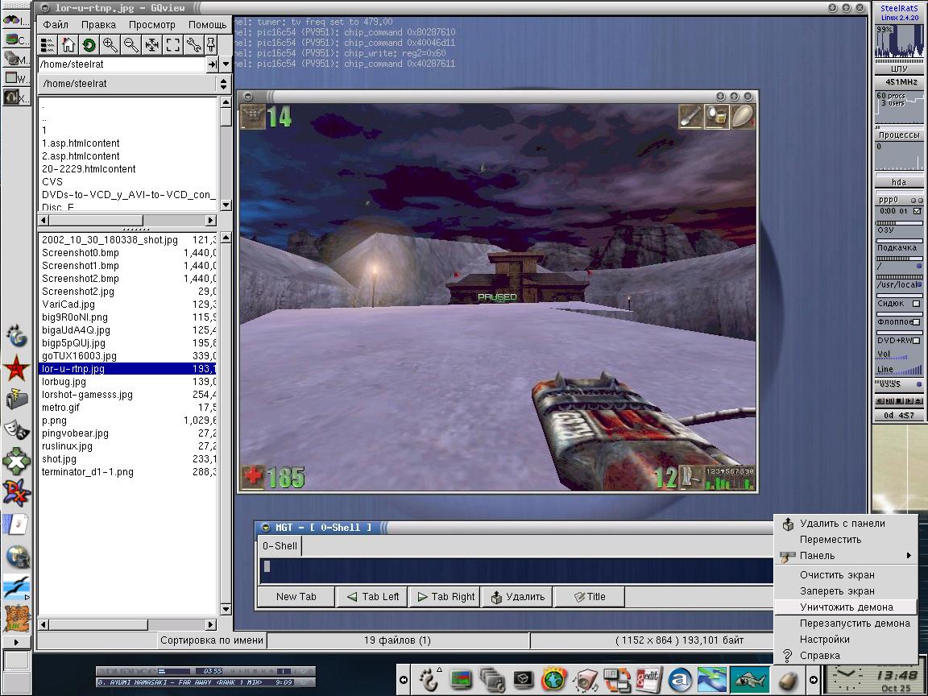Choose Перезапустить демона in context menu
The image size is (928, 696).
pyautogui.click(x=847, y=623)
